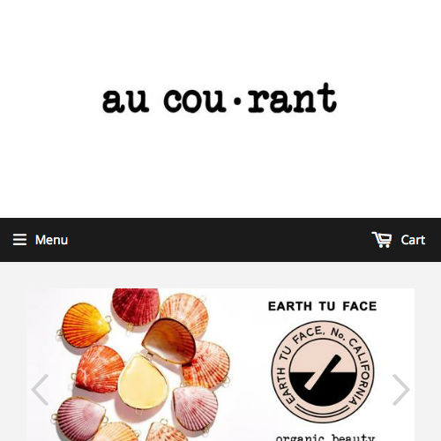Go to the Cart link
Viewport: 441px width, 441px height.
413,240
